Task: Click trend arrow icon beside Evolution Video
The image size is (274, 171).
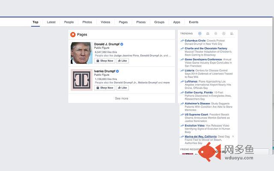Action: tap(182, 126)
